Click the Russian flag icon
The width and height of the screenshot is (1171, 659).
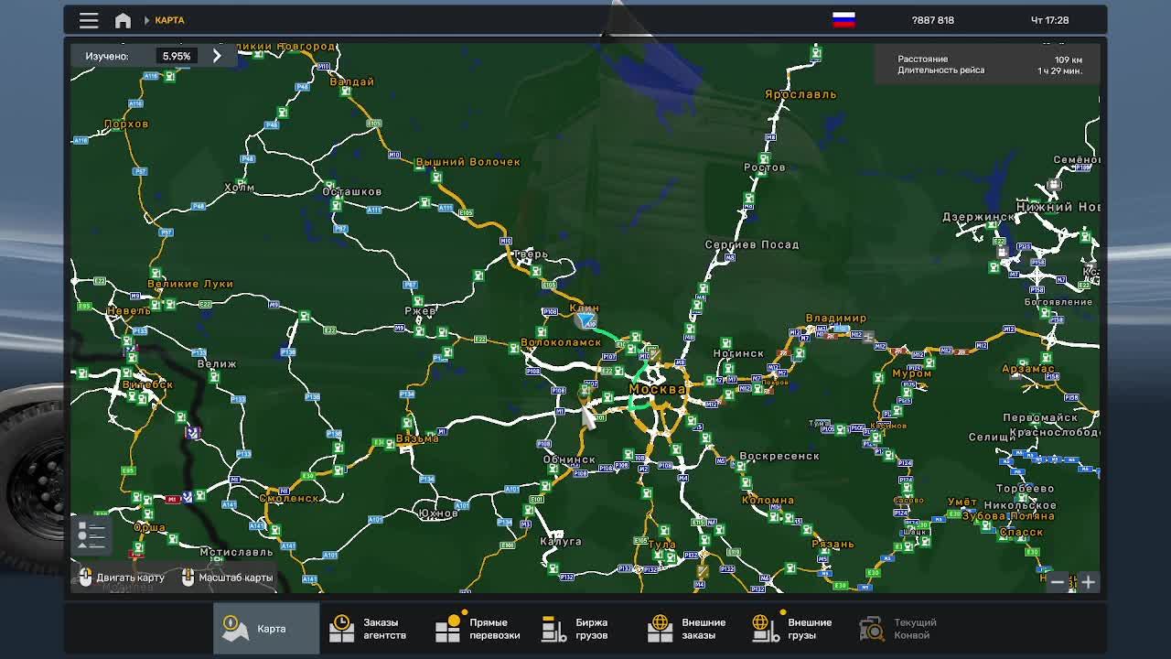(x=843, y=20)
